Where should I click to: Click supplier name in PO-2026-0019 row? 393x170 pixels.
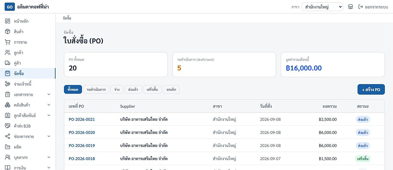(x=144, y=146)
